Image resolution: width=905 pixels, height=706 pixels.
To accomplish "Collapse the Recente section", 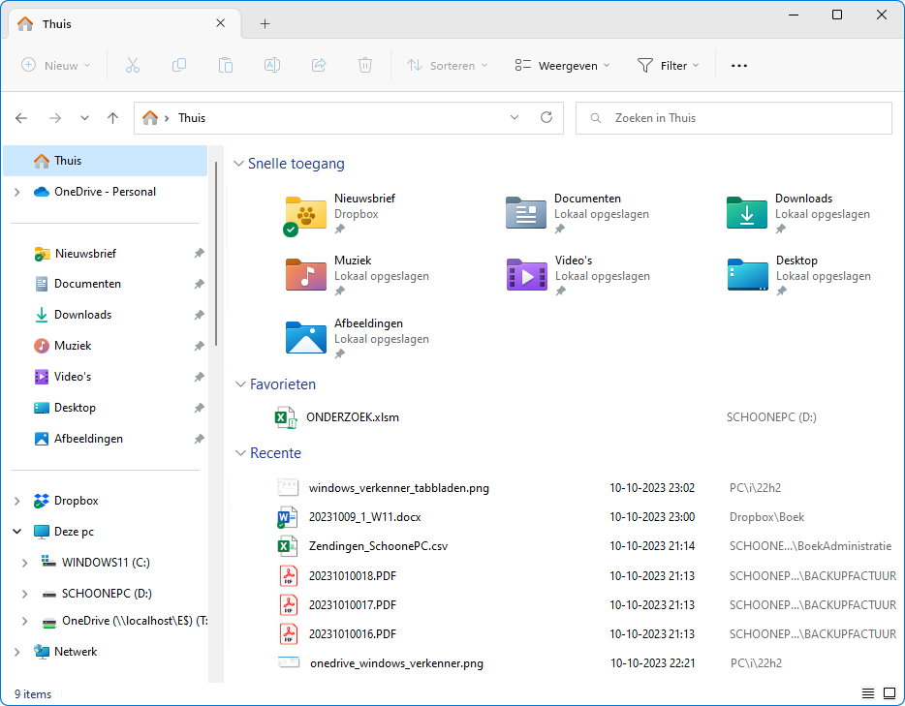I will click(x=240, y=453).
